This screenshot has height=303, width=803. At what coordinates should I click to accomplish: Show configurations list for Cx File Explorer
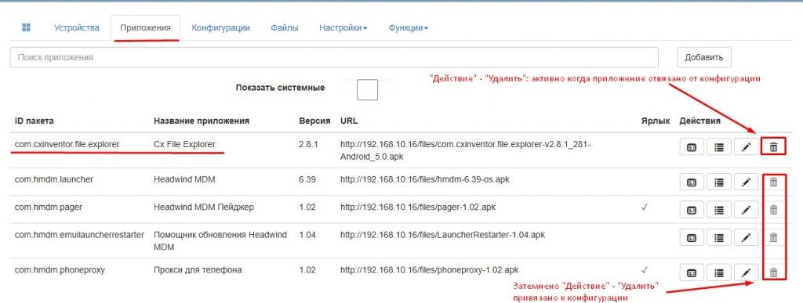coord(719,148)
